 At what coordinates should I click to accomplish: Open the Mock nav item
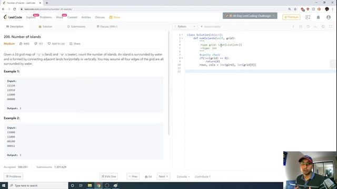(x=60, y=17)
